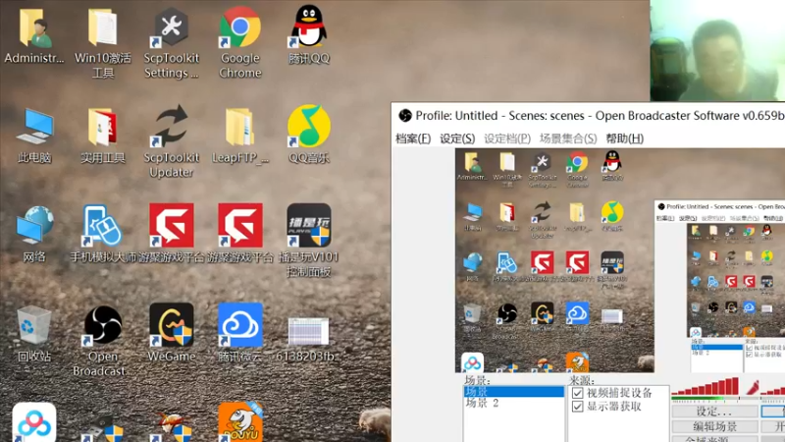Launch first 游聚游戏平台 icon beside 手机模拟大师
785x442 pixels.
pos(171,235)
